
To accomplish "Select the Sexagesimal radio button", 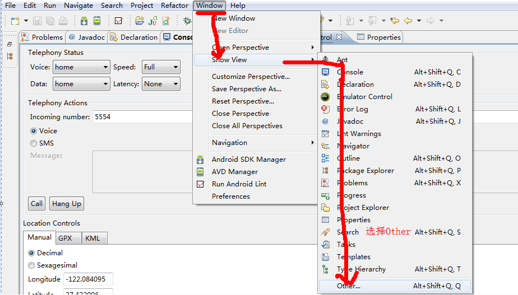I will pos(31,265).
